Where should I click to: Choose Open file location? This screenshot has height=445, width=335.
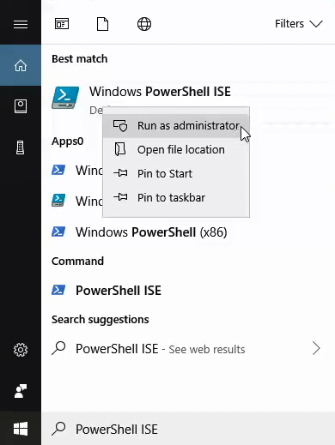tap(176, 150)
